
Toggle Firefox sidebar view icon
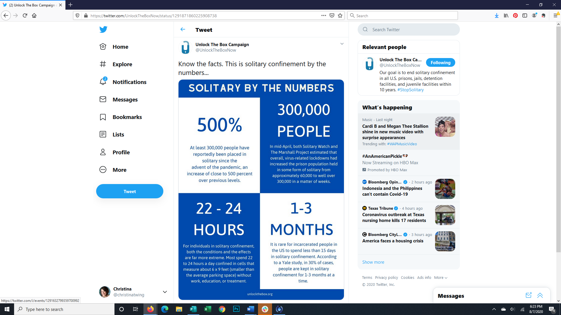525,16
